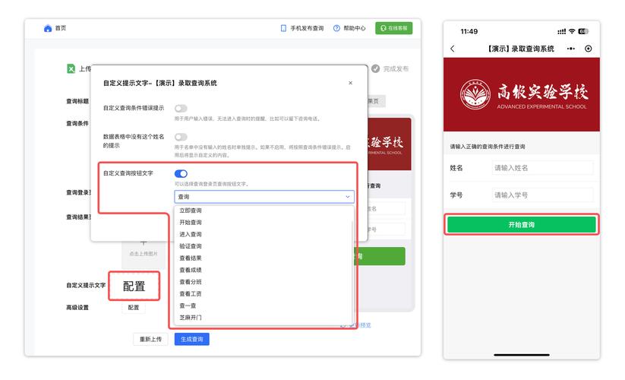
Task: Choose 开始查询 from the dropdown list
Action: click(x=191, y=223)
